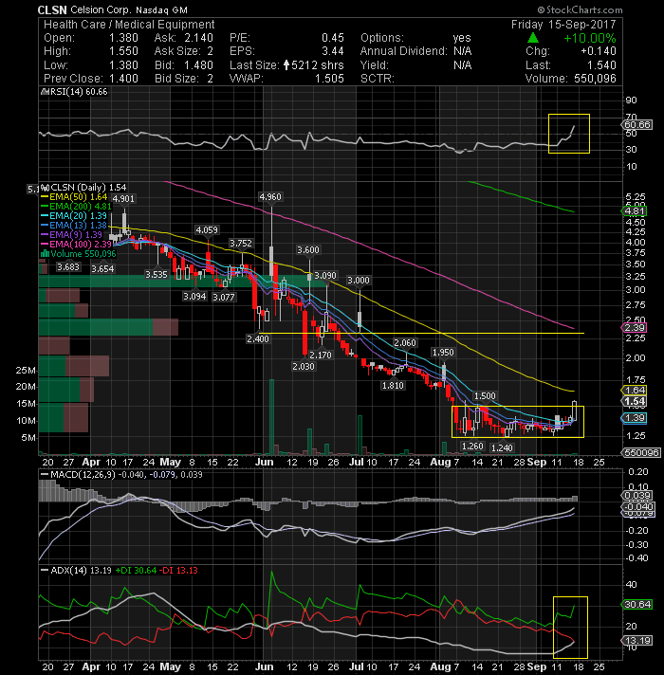
Task: Click the 3.000 July price label
Action: [359, 281]
